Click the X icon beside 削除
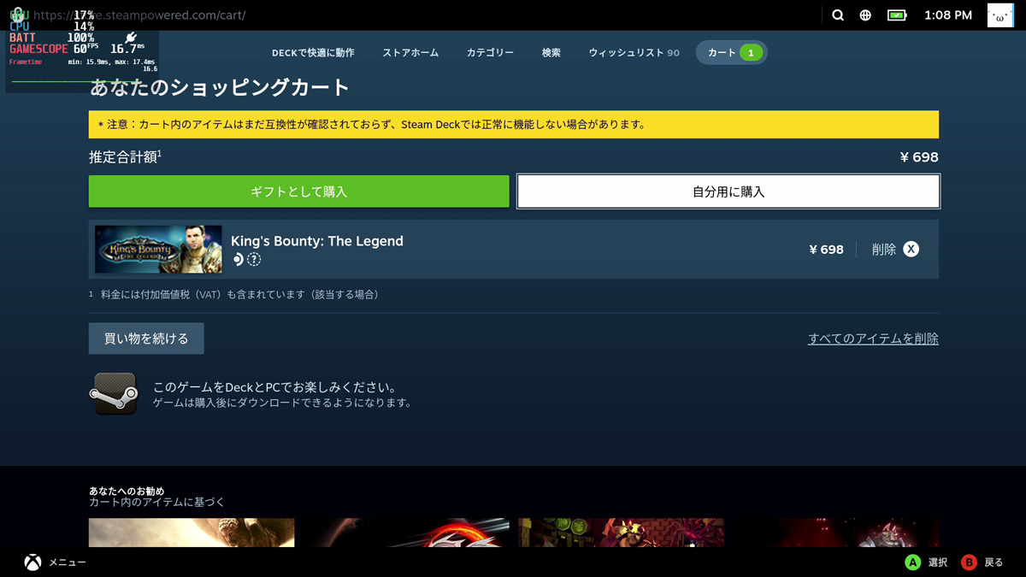The height and width of the screenshot is (577, 1026). [x=911, y=250]
